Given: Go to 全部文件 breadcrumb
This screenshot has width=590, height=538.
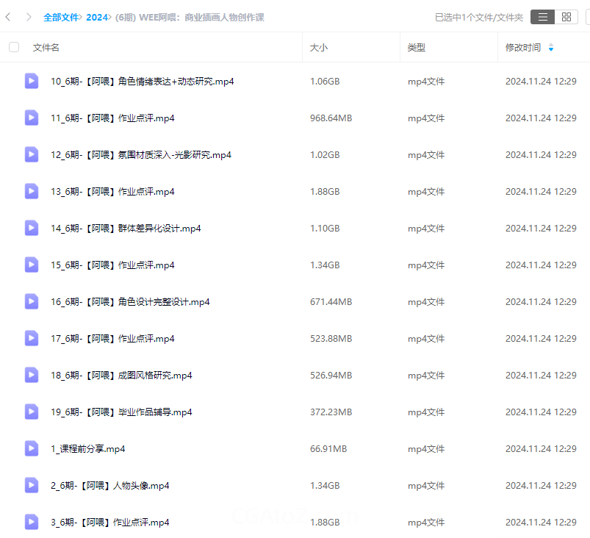Looking at the screenshot, I should tap(60, 17).
